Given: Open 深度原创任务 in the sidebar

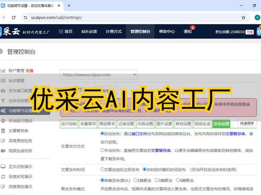Looking at the screenshot, I should 20,141.
